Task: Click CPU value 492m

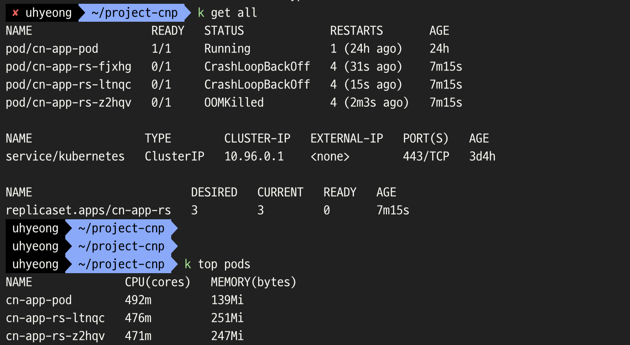Action: [138, 300]
